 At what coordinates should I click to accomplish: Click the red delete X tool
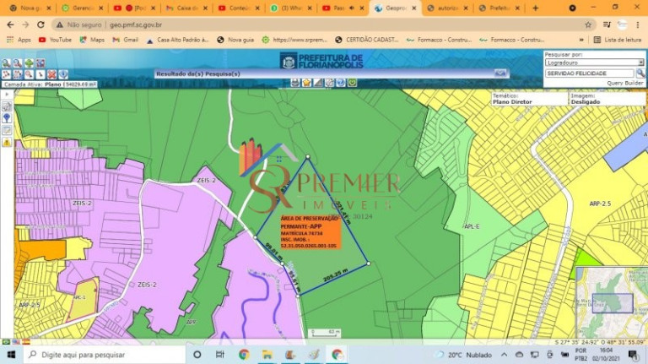[51, 74]
